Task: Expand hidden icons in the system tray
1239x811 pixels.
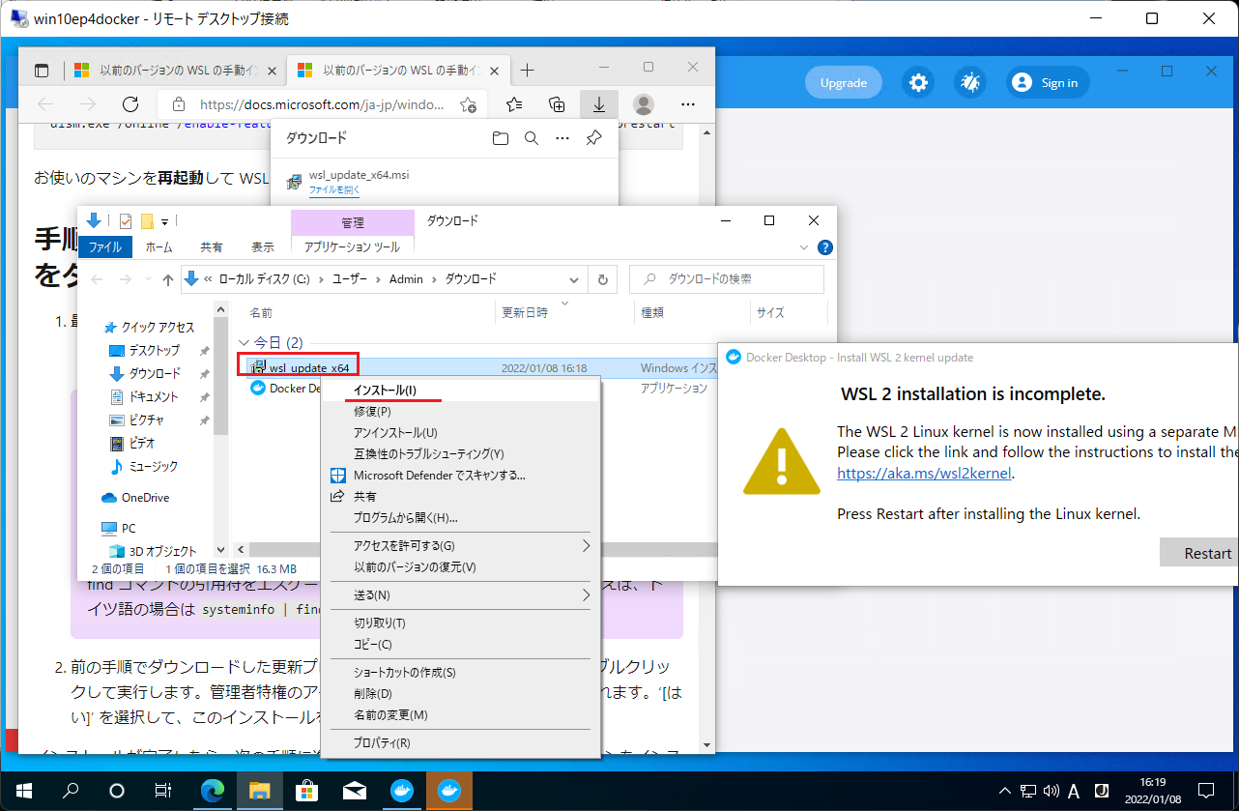Action: [1005, 791]
